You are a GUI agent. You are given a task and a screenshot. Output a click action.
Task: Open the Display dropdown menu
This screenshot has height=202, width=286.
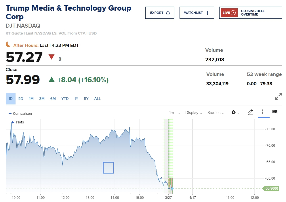coord(194,113)
